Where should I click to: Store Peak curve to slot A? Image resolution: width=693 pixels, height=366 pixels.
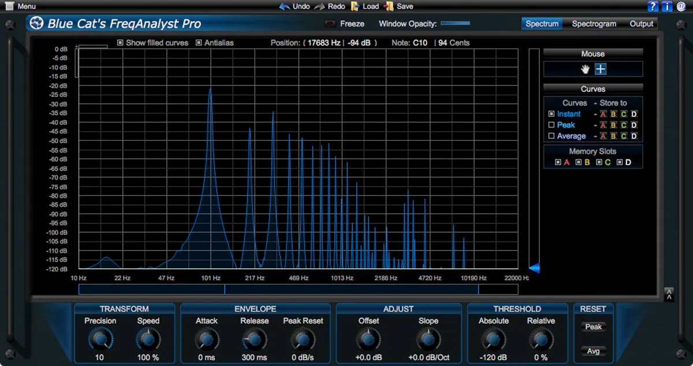(x=603, y=125)
